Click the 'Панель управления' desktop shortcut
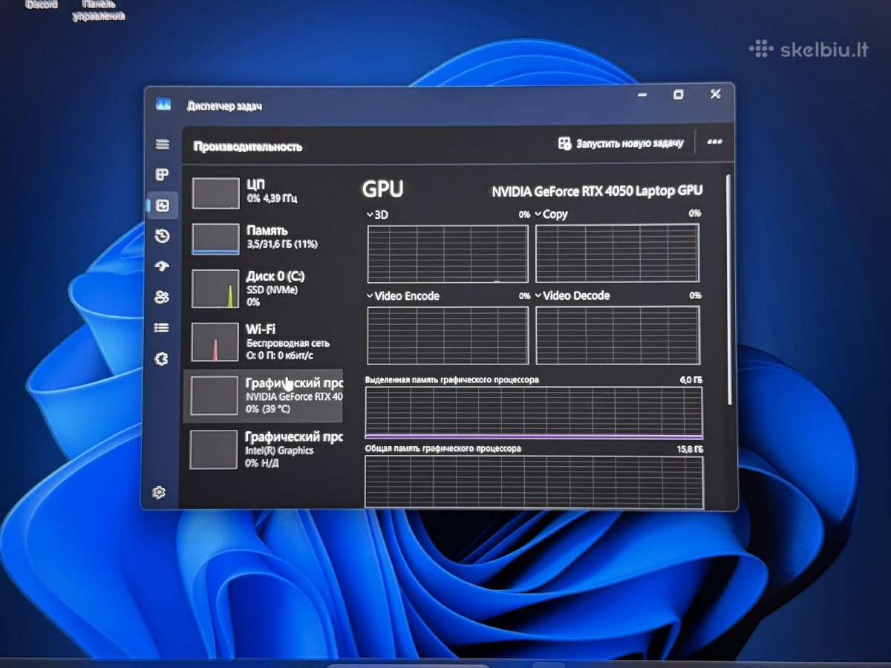The height and width of the screenshot is (668, 891). click(x=99, y=10)
